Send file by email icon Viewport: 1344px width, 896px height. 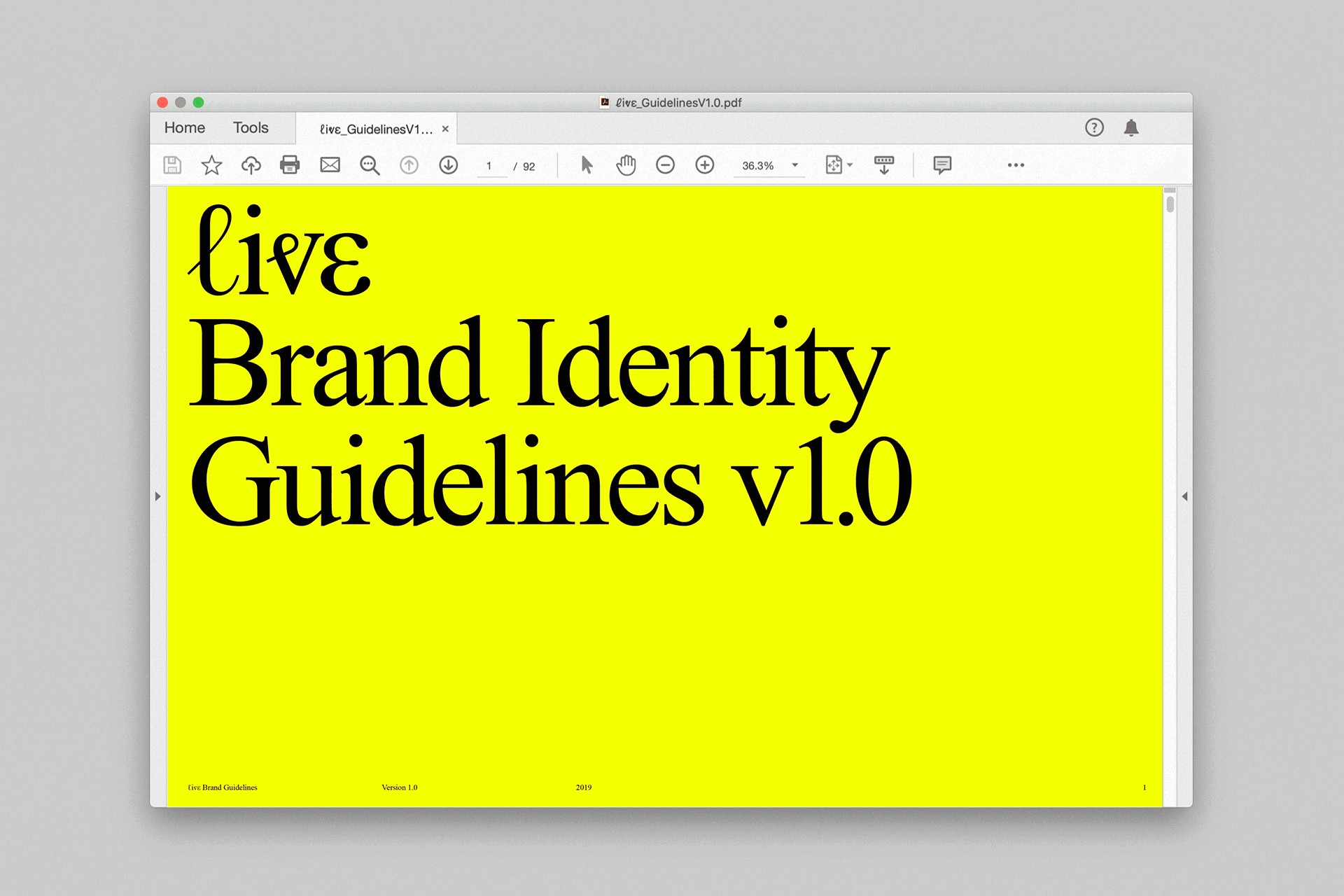pyautogui.click(x=330, y=165)
